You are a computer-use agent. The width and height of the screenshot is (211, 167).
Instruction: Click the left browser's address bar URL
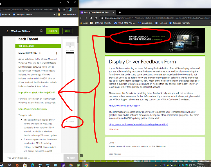point(28,10)
